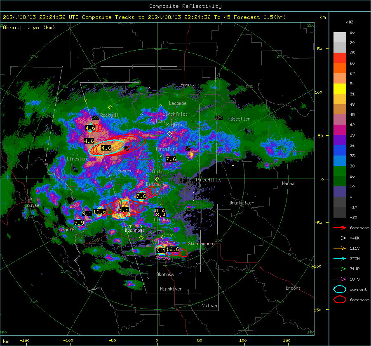The height and width of the screenshot is (346, 371).
Task: Click the Drumheller label
Action: click(242, 203)
